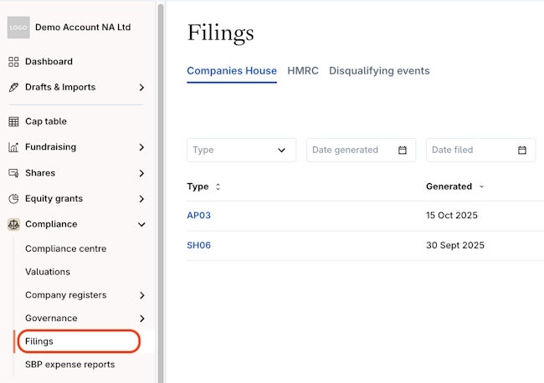Image resolution: width=544 pixels, height=383 pixels.
Task: Switch to the HMRC tab
Action: pos(303,71)
